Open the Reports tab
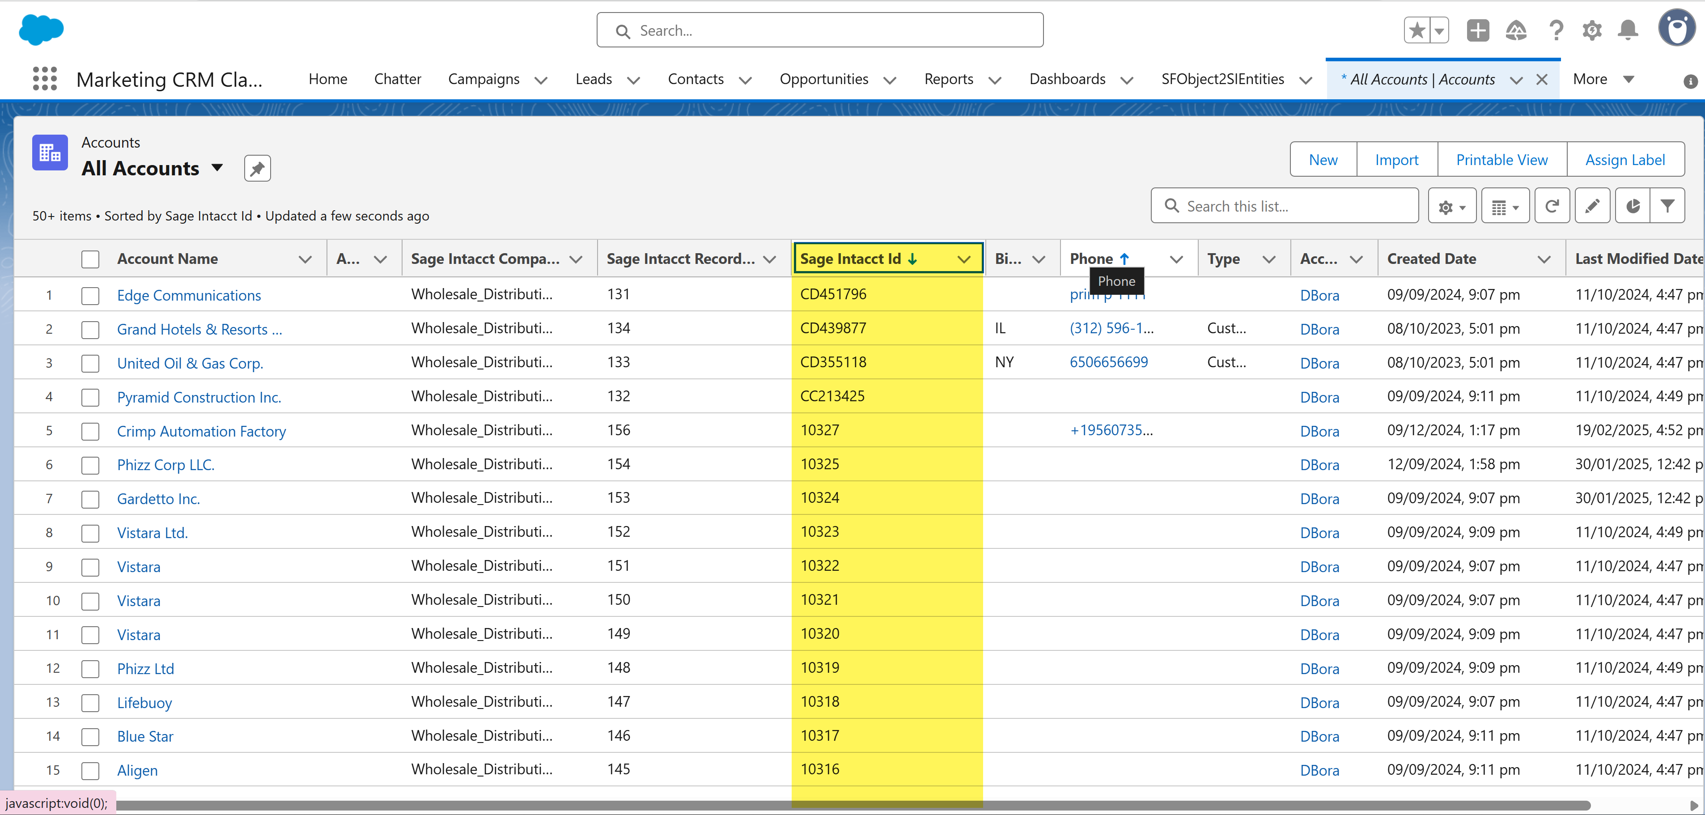This screenshot has width=1705, height=815. coord(949,80)
